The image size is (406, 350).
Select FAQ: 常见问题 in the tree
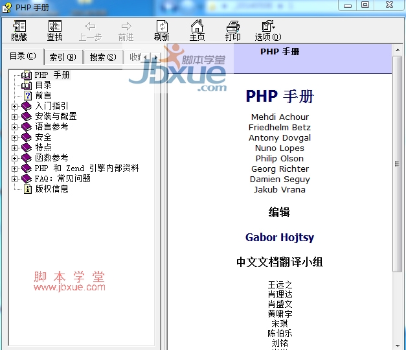(x=62, y=179)
